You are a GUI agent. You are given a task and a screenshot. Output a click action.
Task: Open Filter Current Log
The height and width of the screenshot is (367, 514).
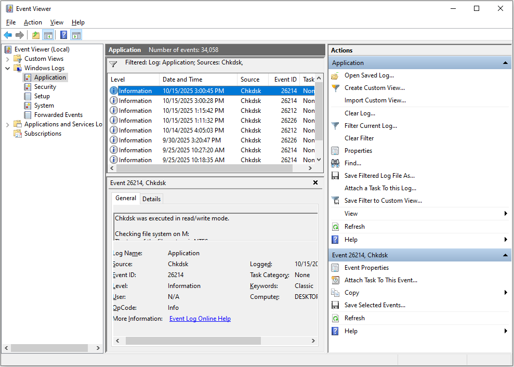click(371, 125)
